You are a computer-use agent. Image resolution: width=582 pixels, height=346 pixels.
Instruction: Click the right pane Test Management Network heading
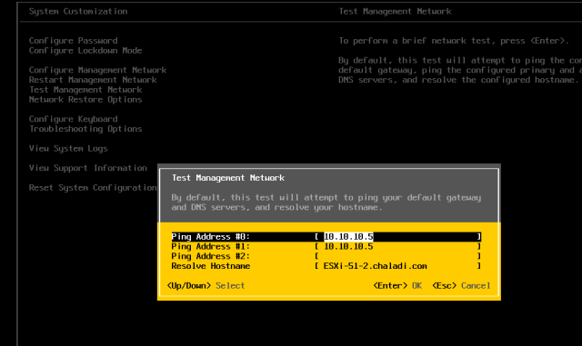click(395, 12)
